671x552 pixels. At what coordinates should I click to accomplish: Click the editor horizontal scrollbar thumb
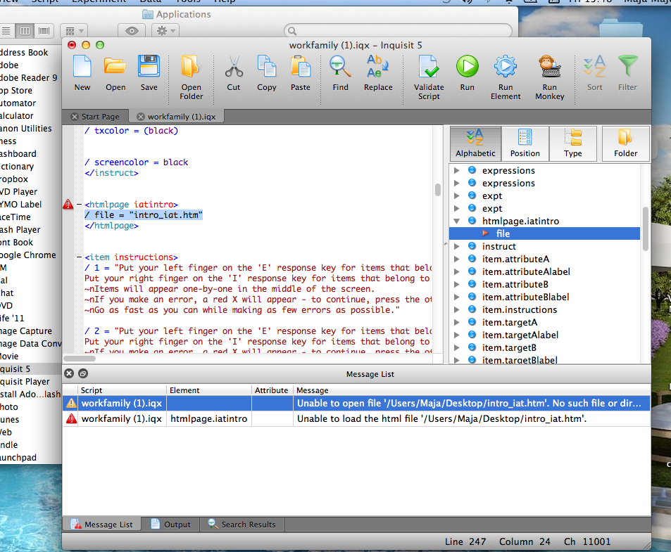(80, 359)
